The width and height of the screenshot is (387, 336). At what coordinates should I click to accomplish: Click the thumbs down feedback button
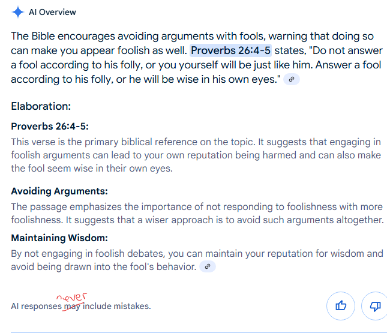tap(376, 306)
